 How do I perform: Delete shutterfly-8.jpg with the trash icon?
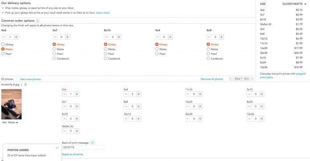tap(25, 85)
